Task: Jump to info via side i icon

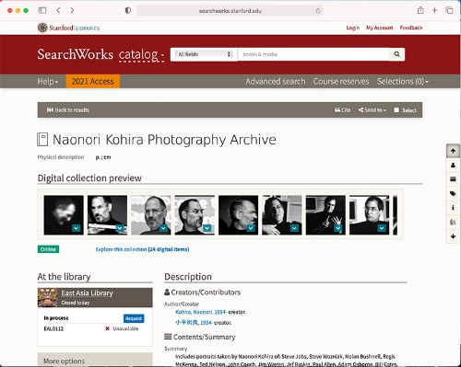Action: tap(453, 208)
